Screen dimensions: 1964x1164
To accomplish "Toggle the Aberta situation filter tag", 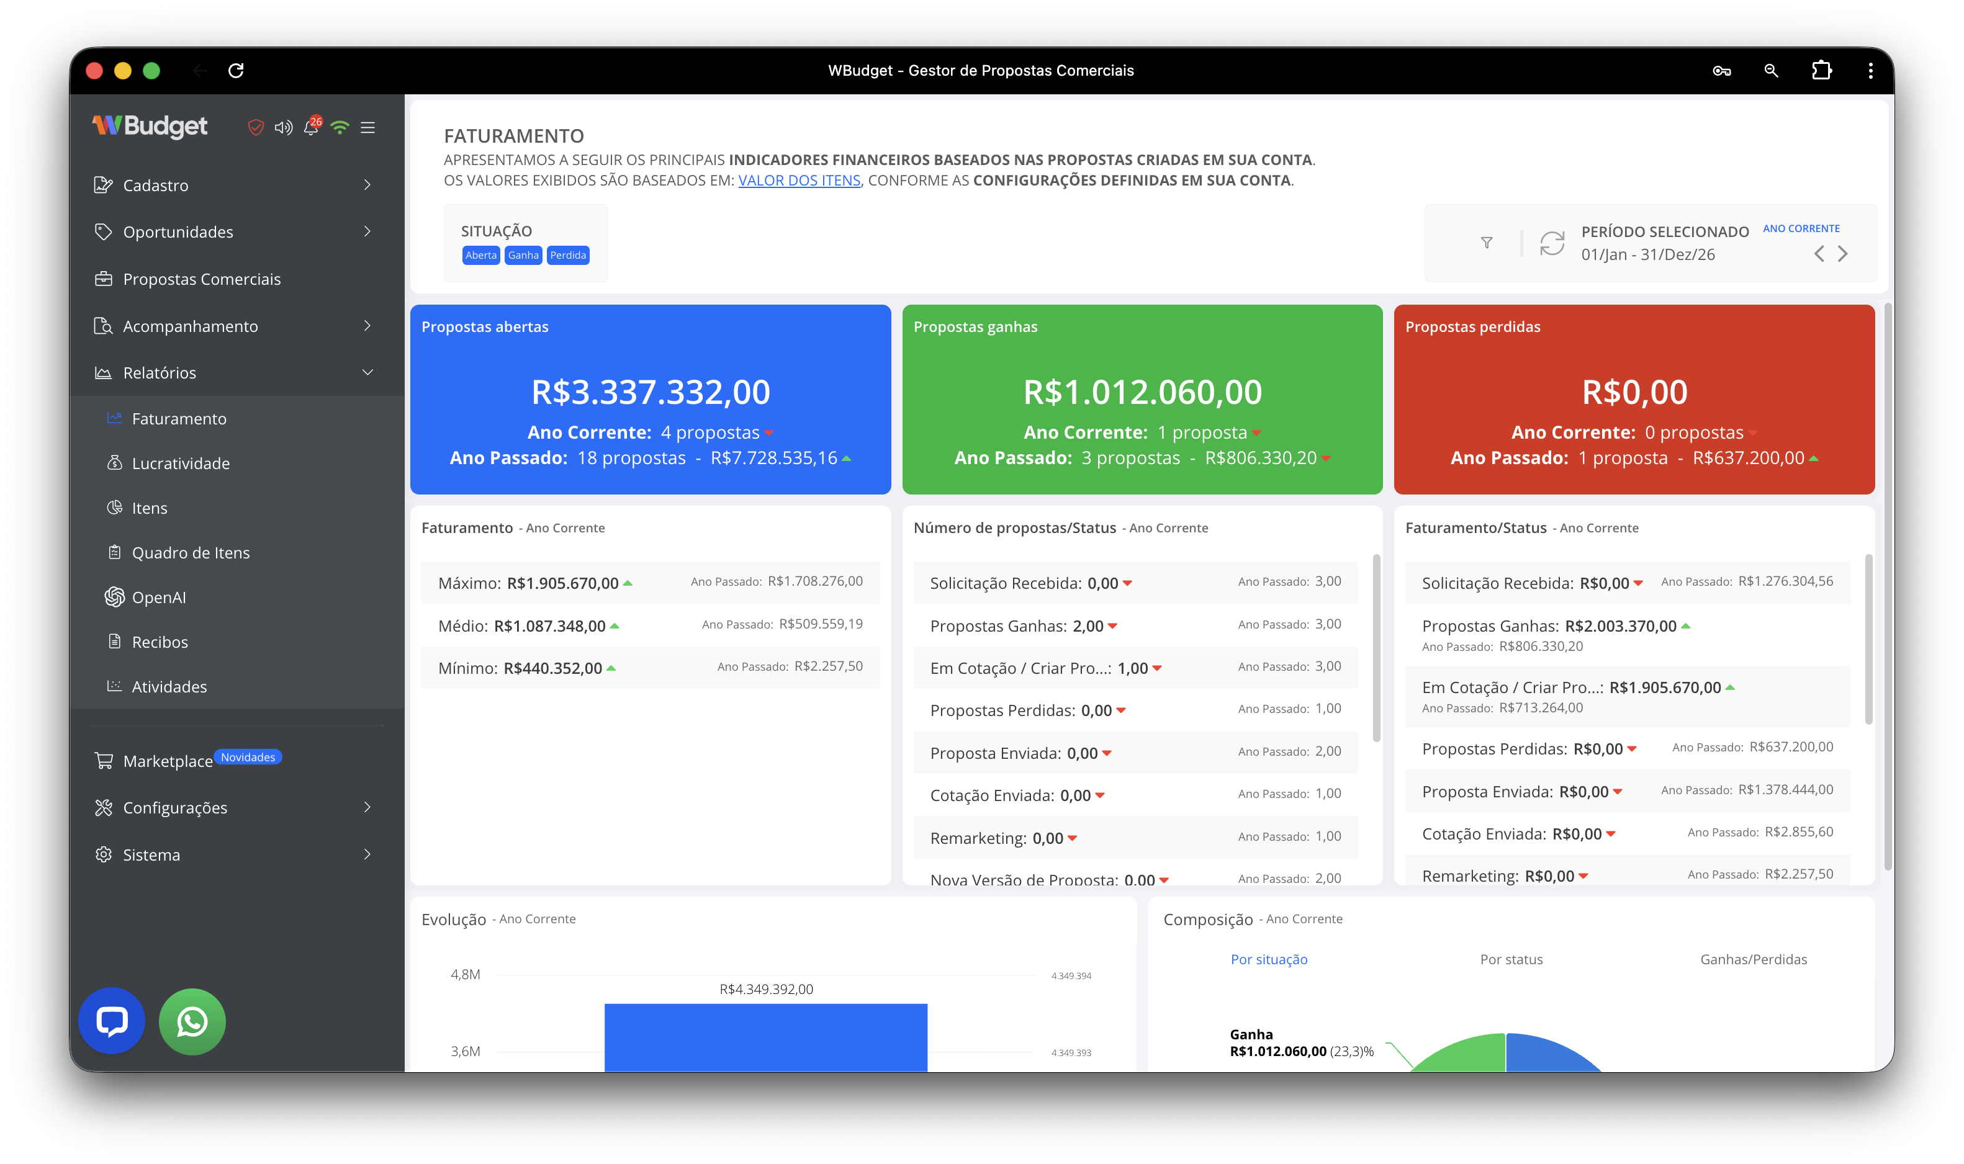I will [480, 255].
